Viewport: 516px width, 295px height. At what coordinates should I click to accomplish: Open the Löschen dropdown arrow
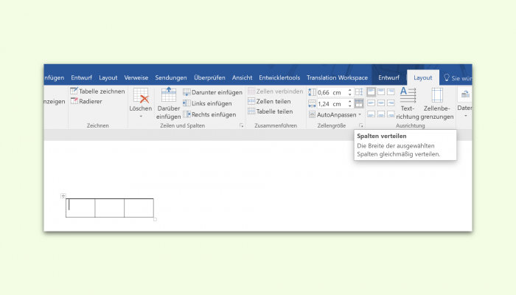coord(141,117)
